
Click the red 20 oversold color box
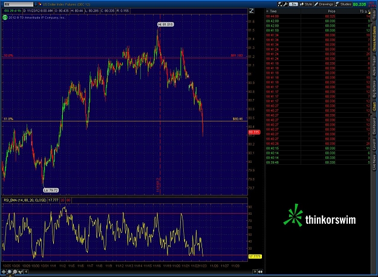(x=63, y=200)
